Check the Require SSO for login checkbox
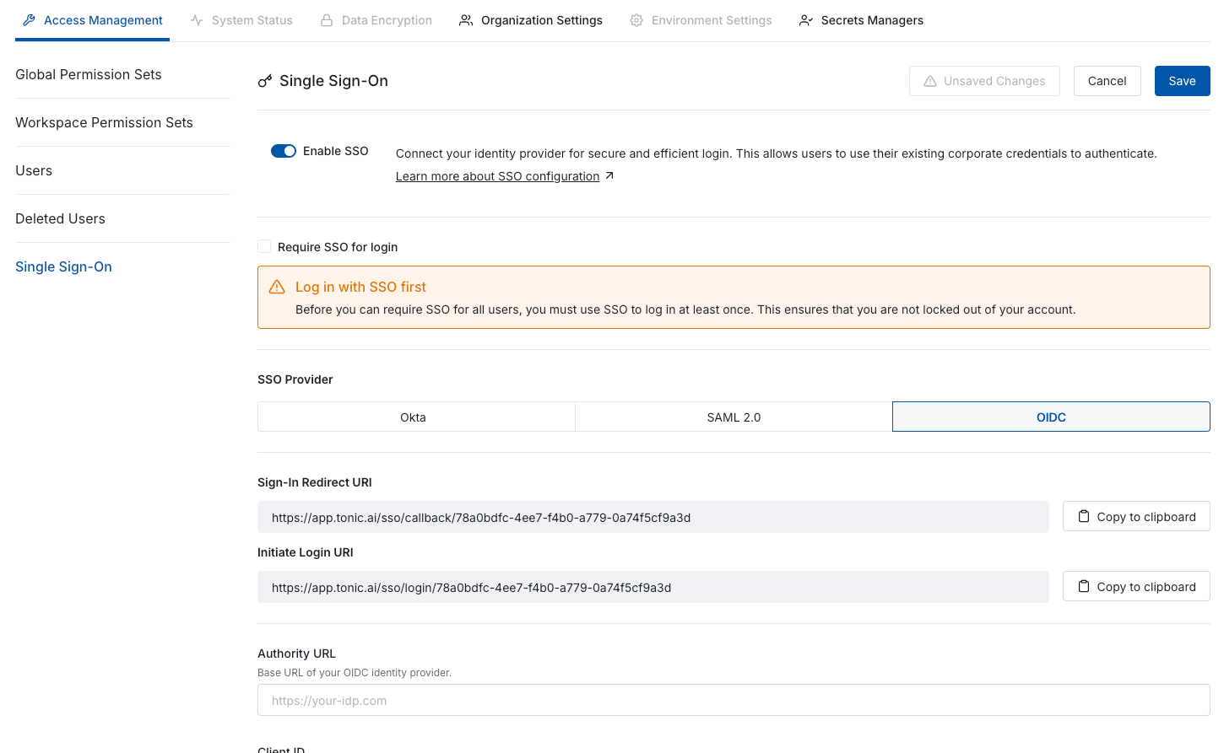The height and width of the screenshot is (753, 1224). [x=264, y=246]
